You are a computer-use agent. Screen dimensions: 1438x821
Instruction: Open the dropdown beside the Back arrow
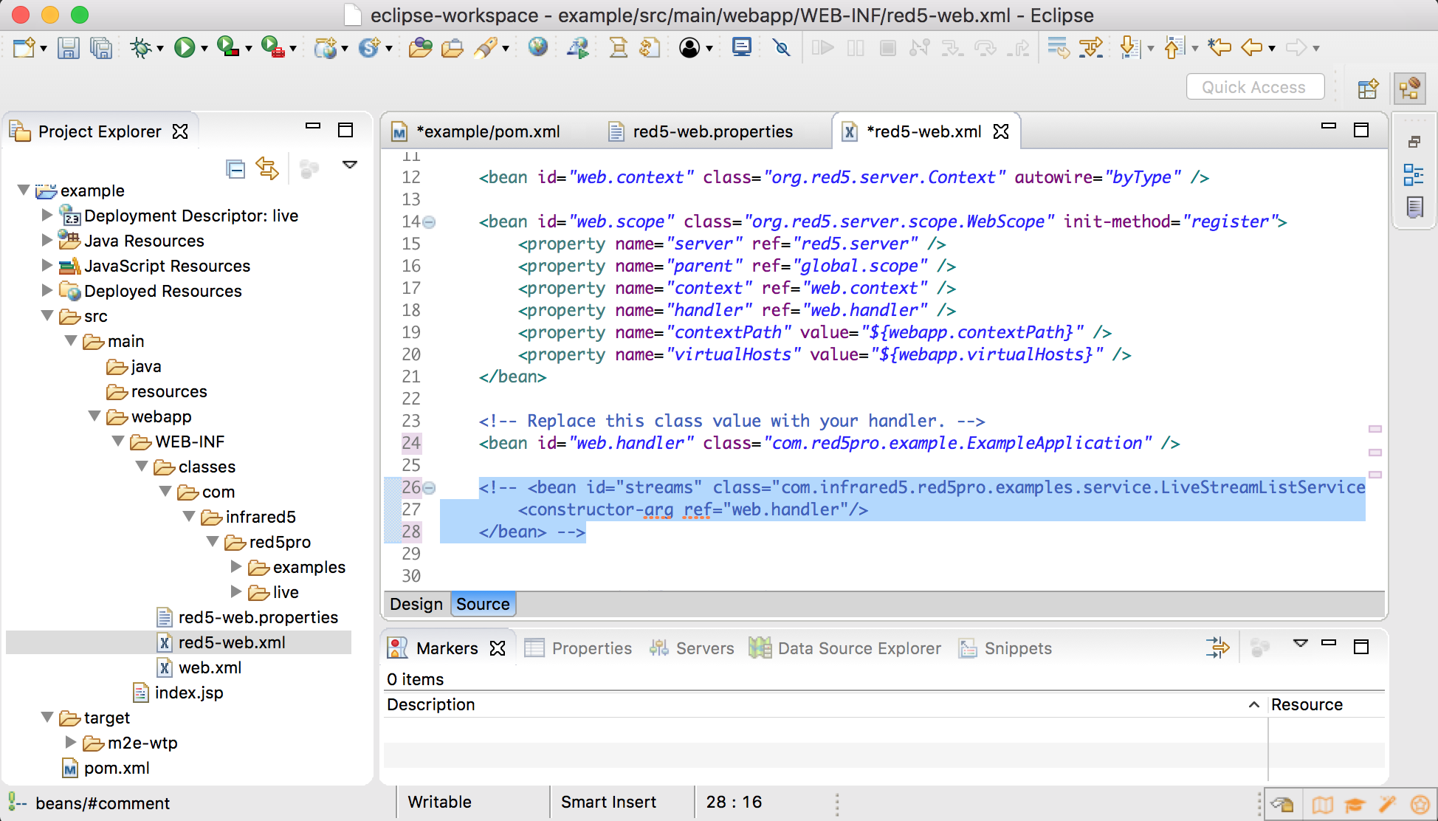pyautogui.click(x=1272, y=49)
